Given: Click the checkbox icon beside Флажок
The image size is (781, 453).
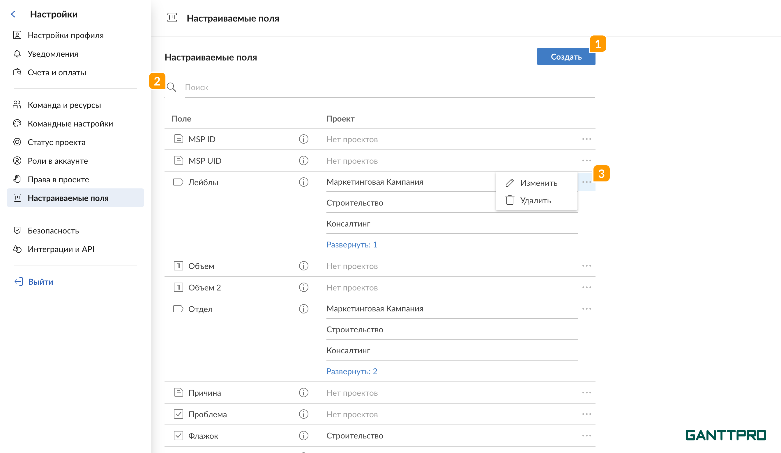Looking at the screenshot, I should [x=178, y=436].
